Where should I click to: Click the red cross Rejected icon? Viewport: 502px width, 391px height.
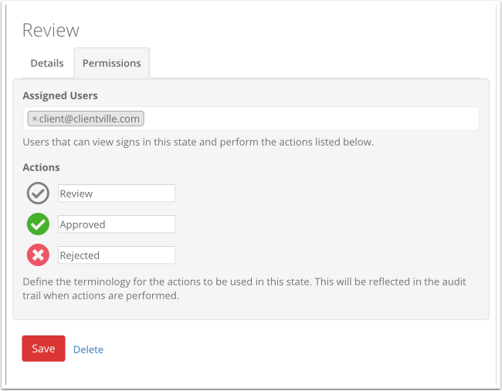coord(38,255)
